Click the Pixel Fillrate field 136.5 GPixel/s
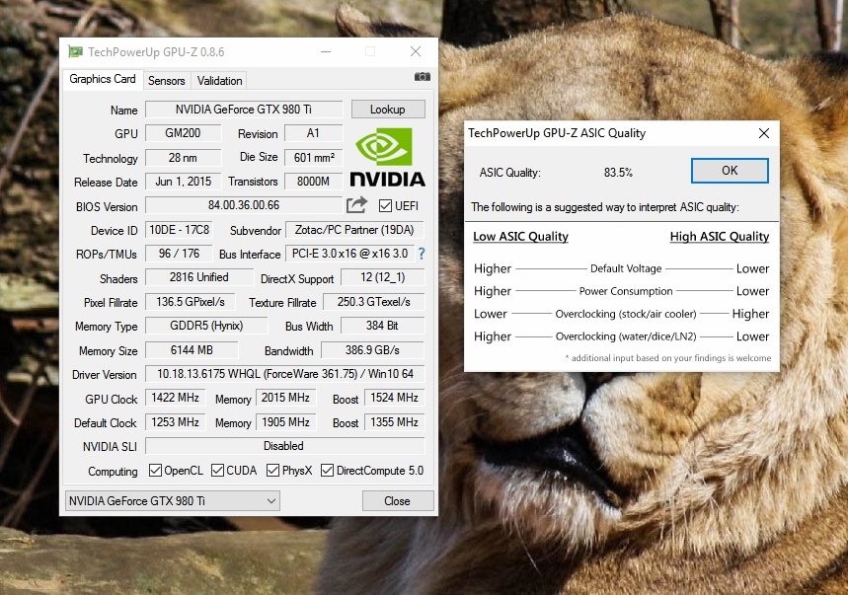This screenshot has width=848, height=595. point(191,302)
